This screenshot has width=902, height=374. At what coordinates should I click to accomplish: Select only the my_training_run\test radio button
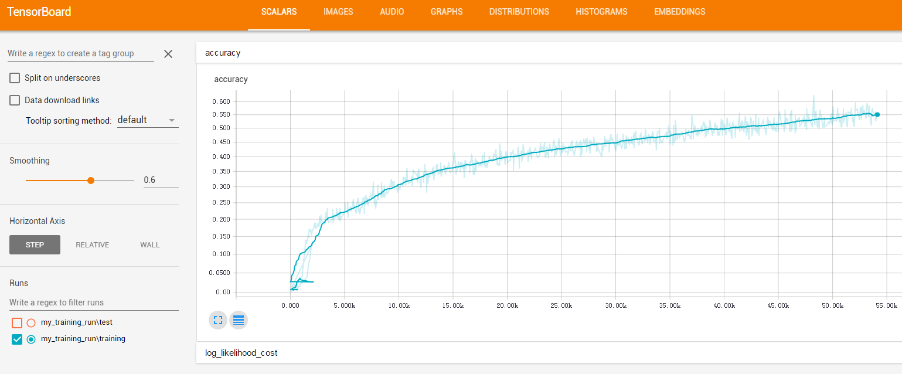(x=32, y=322)
